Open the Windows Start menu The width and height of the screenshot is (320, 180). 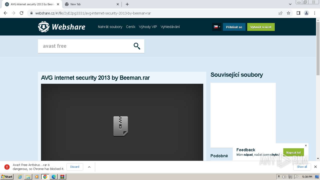tap(7, 177)
